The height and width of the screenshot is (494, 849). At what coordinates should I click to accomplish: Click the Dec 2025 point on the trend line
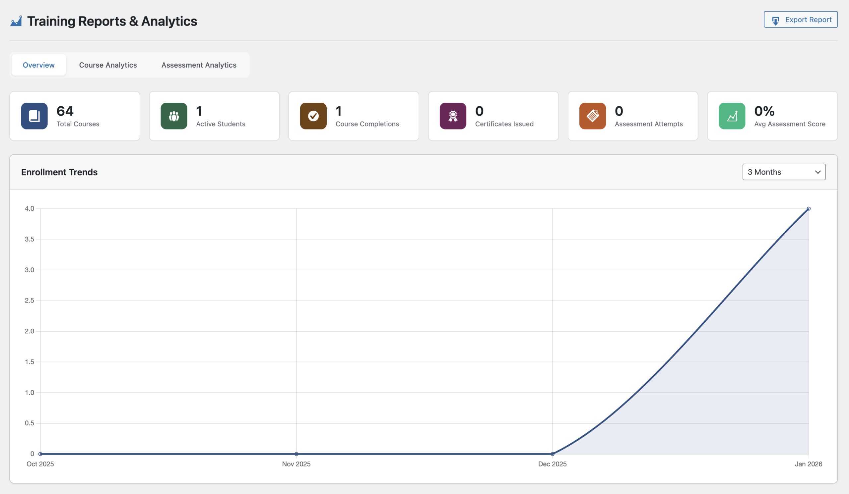coord(553,454)
